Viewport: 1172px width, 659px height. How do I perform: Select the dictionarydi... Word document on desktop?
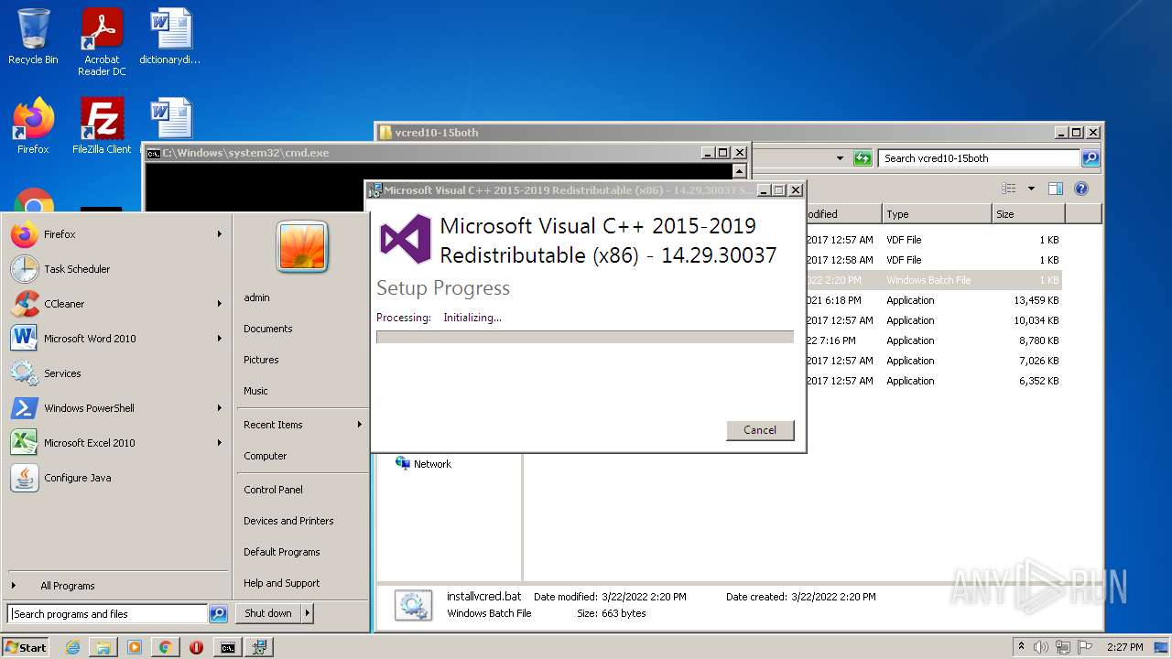pos(170,38)
